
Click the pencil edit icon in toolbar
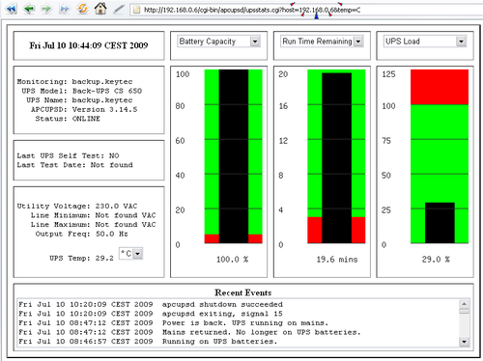119,9
